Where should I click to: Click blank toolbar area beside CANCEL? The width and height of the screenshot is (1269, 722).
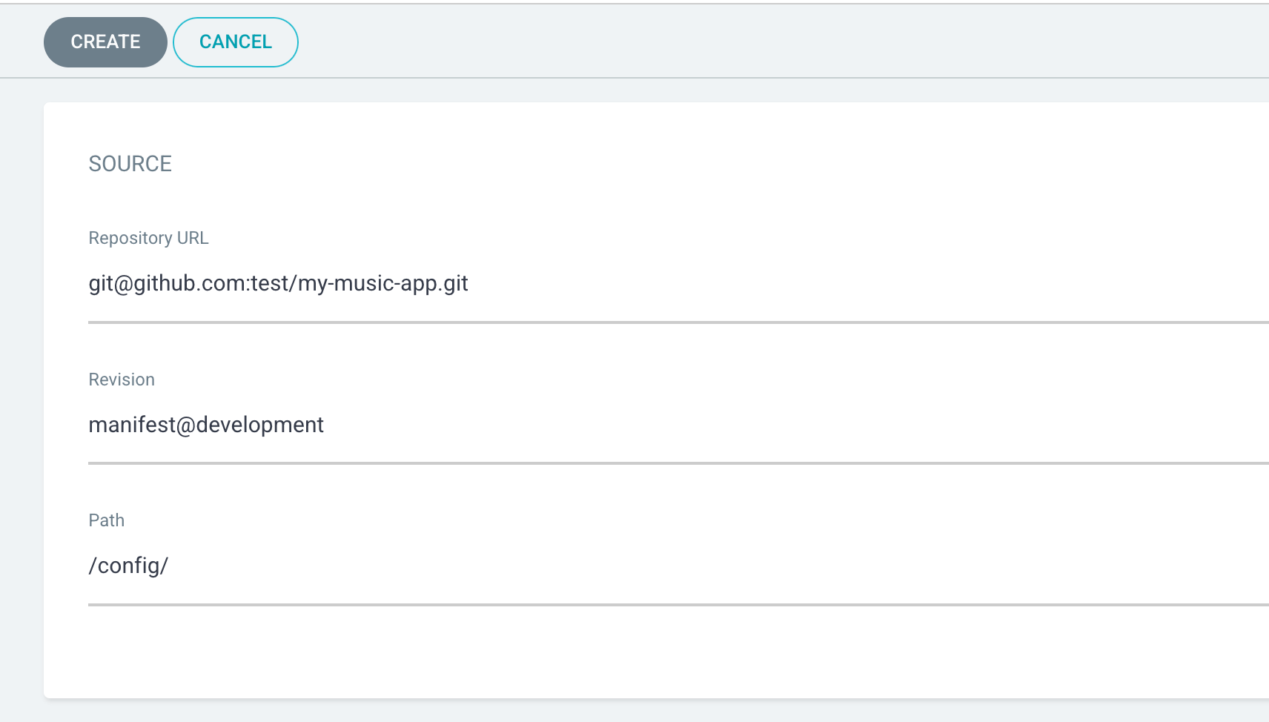[x=778, y=42]
